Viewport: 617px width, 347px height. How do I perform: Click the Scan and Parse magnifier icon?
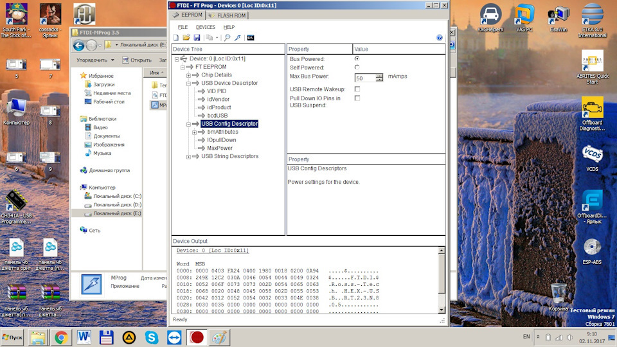pos(227,37)
